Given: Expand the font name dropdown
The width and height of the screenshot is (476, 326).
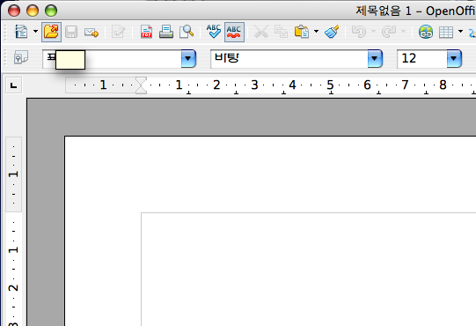Looking at the screenshot, I should point(375,59).
